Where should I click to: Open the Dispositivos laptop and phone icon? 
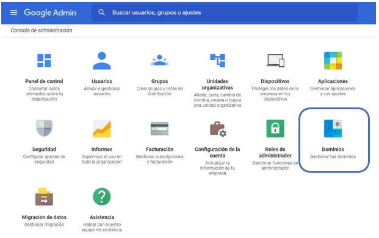tap(275, 60)
